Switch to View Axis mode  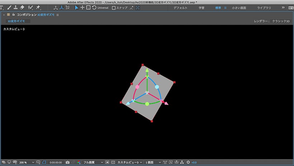tap(68, 8)
